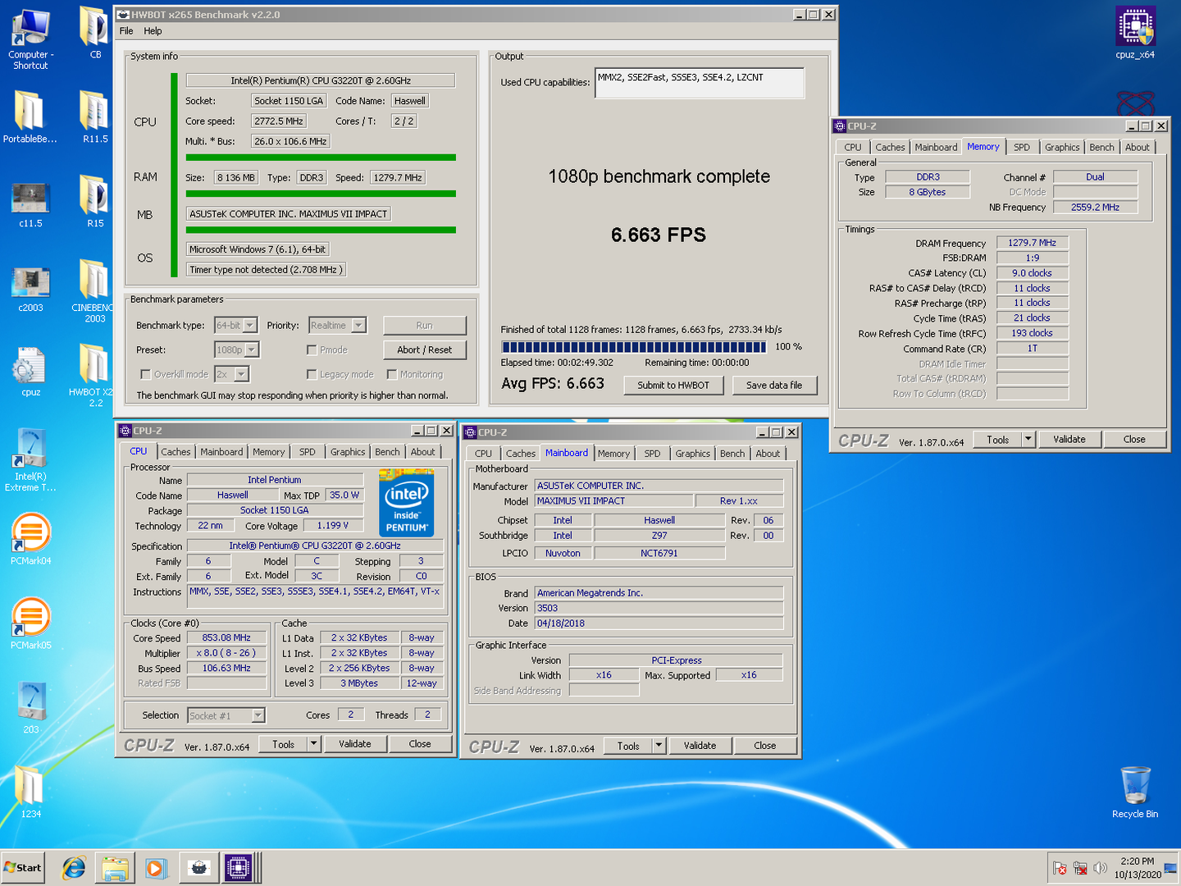Image resolution: width=1181 pixels, height=886 pixels.
Task: Click the benchmark progress bar at 100 %
Action: pyautogui.click(x=634, y=347)
